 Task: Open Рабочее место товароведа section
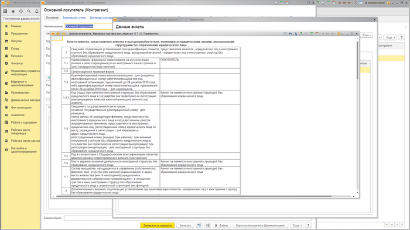click(x=20, y=131)
